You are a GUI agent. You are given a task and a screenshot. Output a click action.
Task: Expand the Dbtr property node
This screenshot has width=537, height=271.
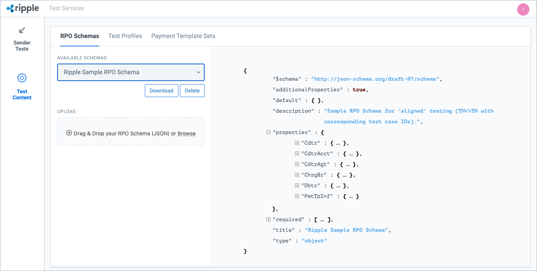297,185
